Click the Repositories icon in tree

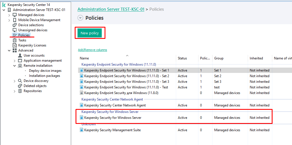click(x=20, y=91)
